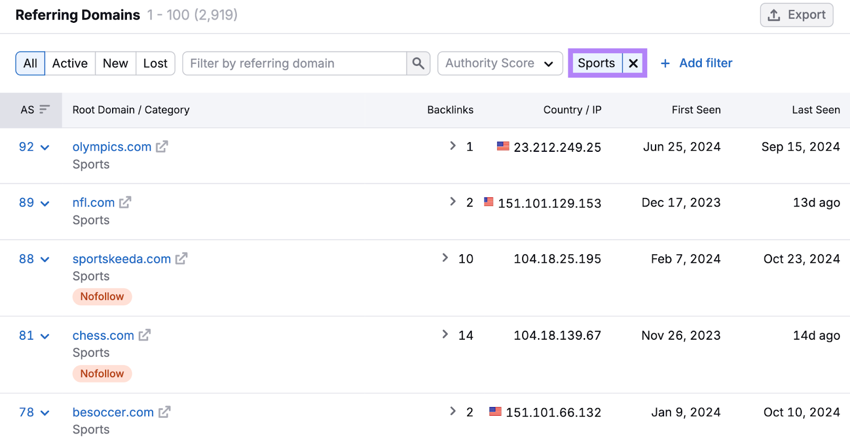Screen dimensions: 850x448
Task: Click Add filter link
Action: 705,63
